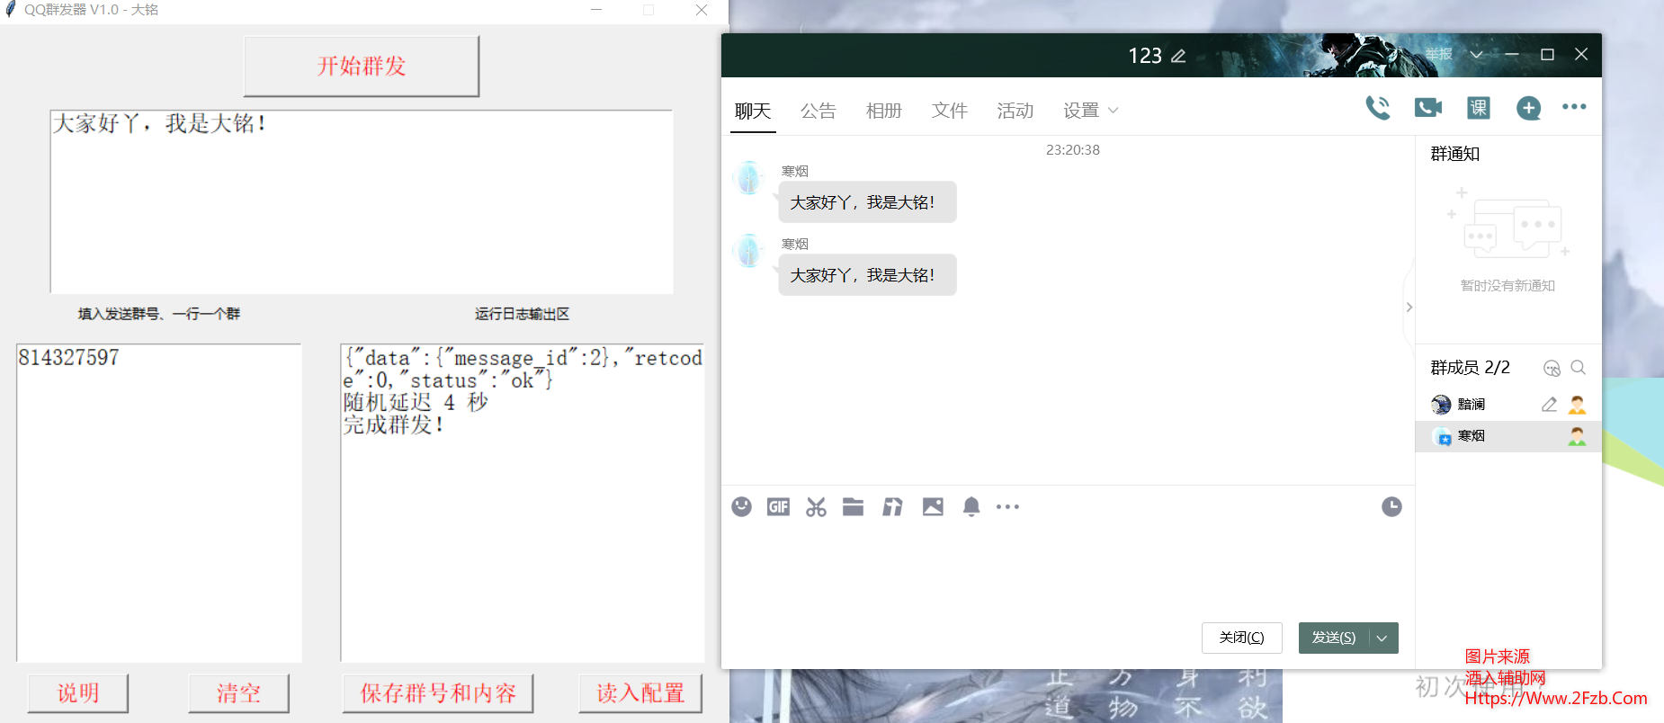Click the music share icon

[892, 507]
